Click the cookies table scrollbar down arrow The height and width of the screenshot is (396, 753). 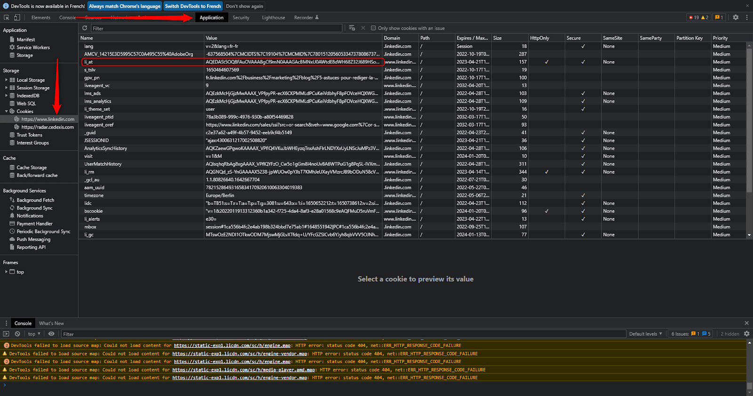749,235
